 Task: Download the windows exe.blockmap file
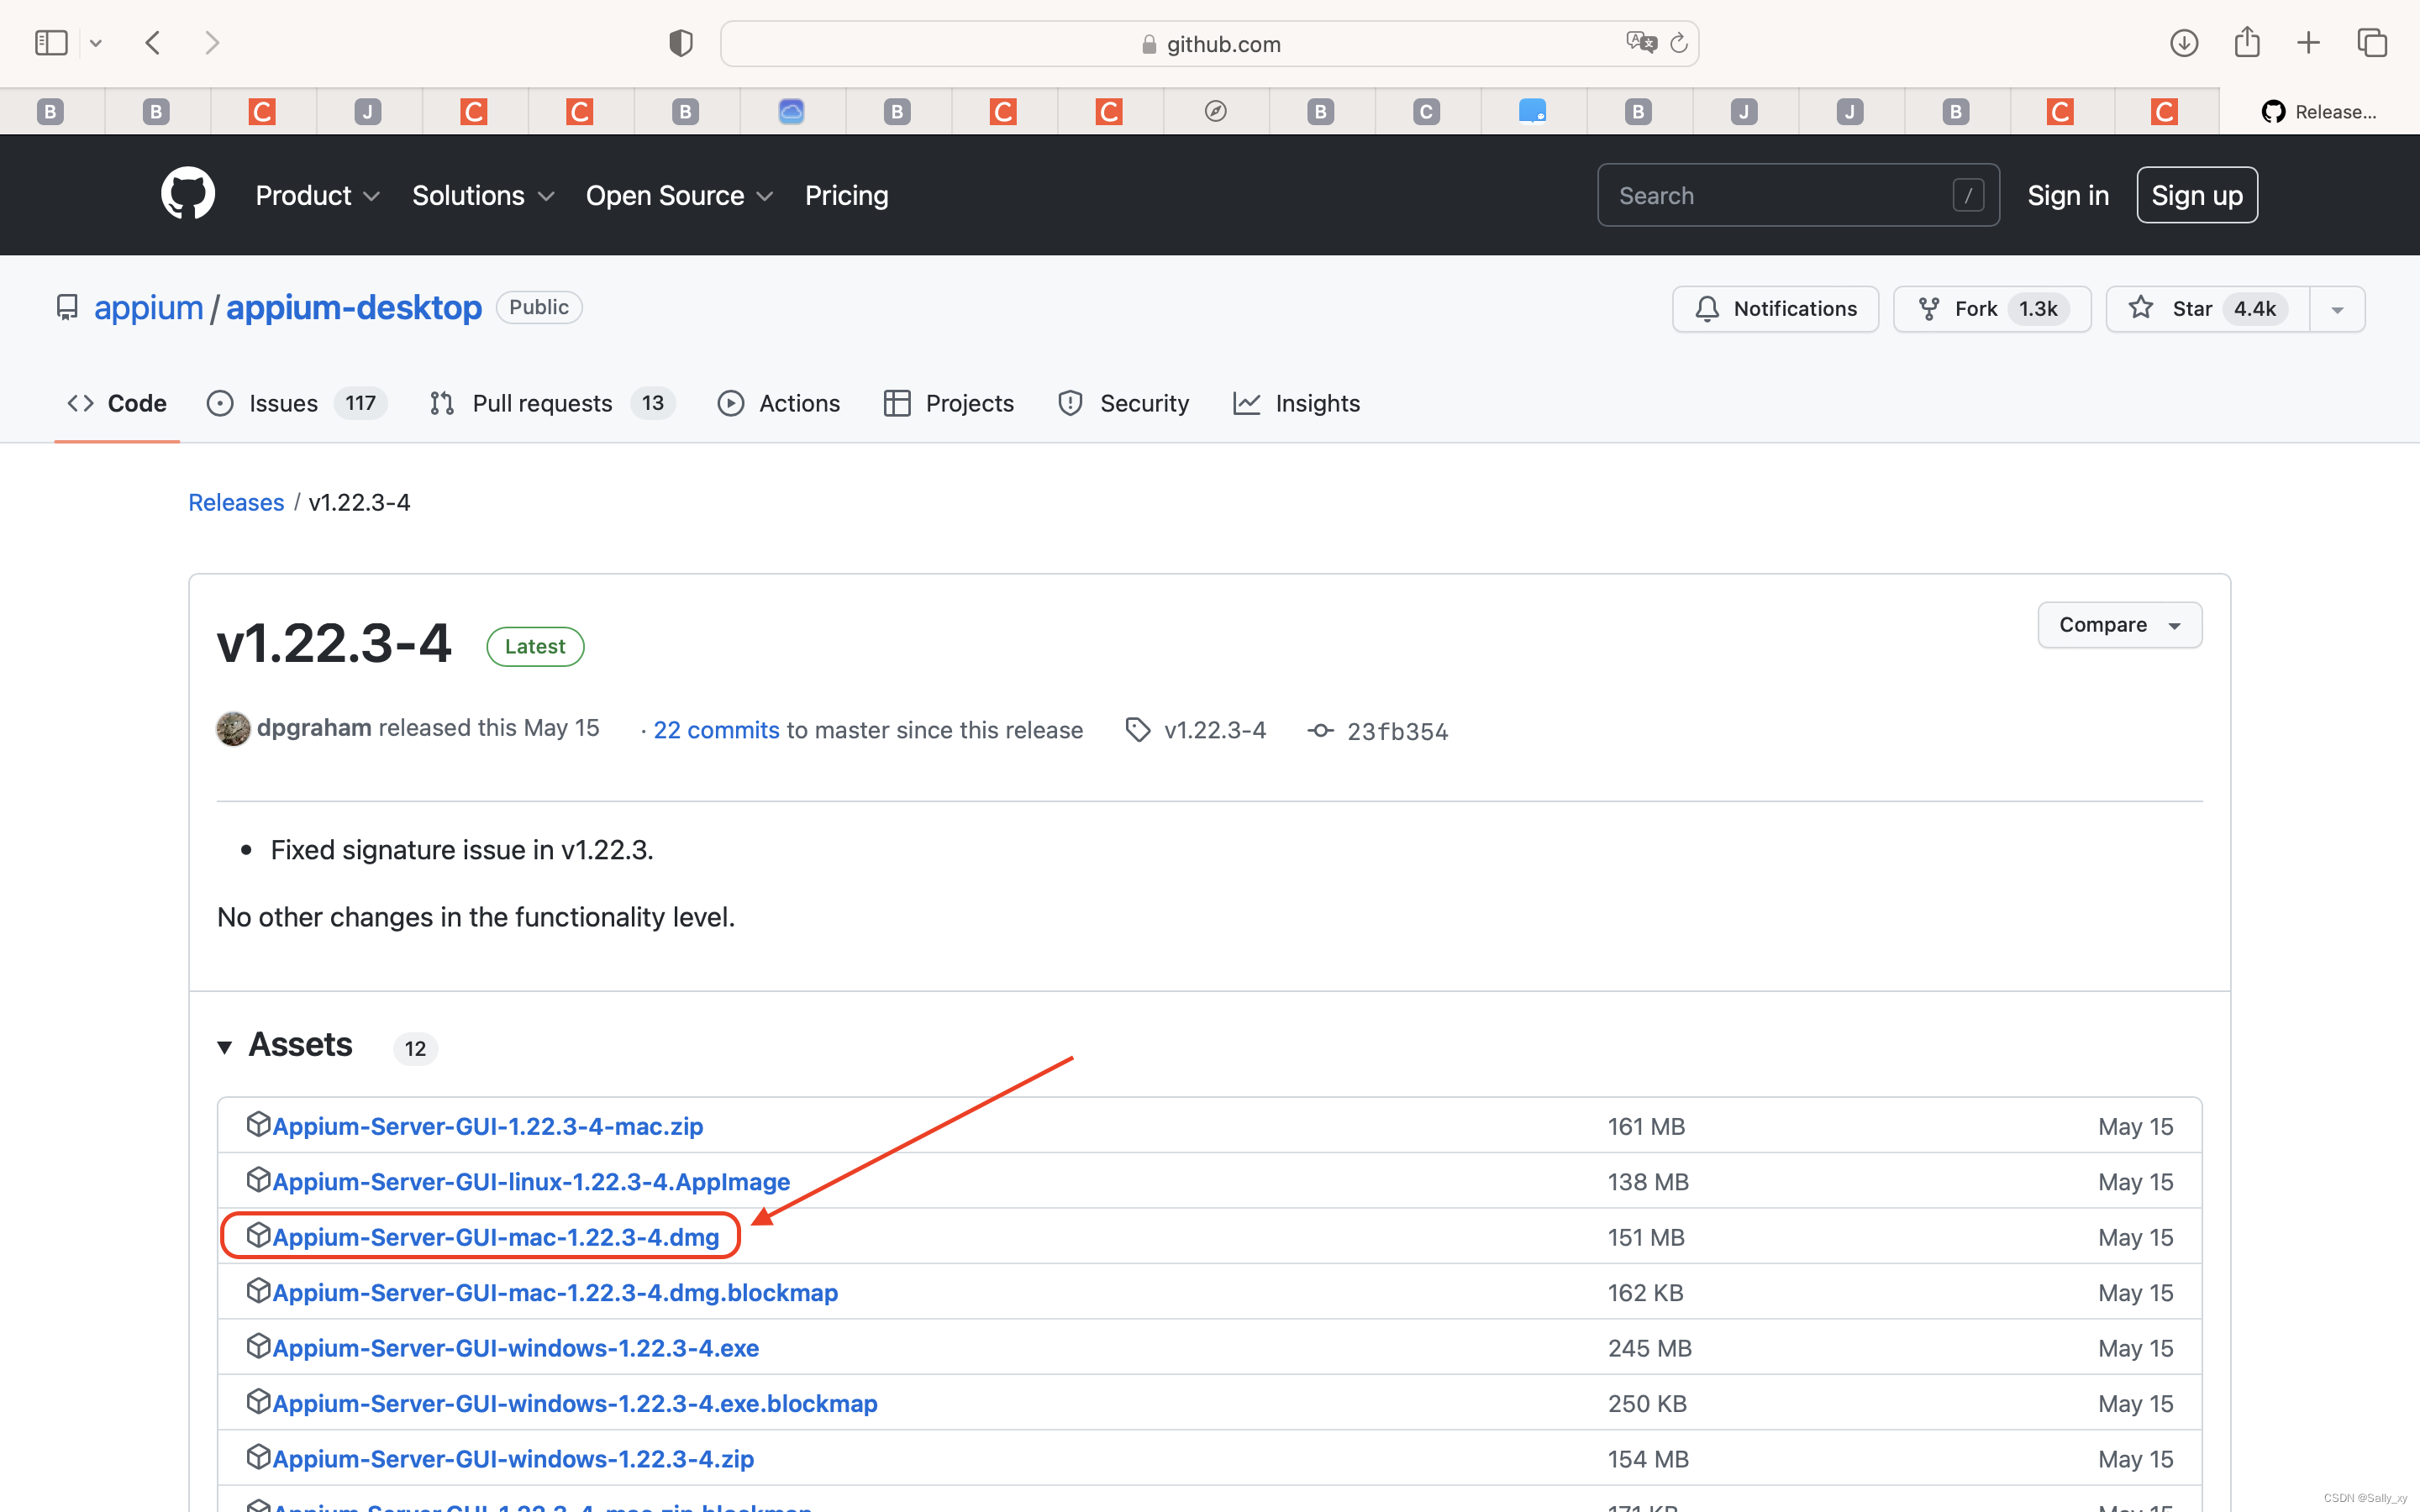point(575,1403)
